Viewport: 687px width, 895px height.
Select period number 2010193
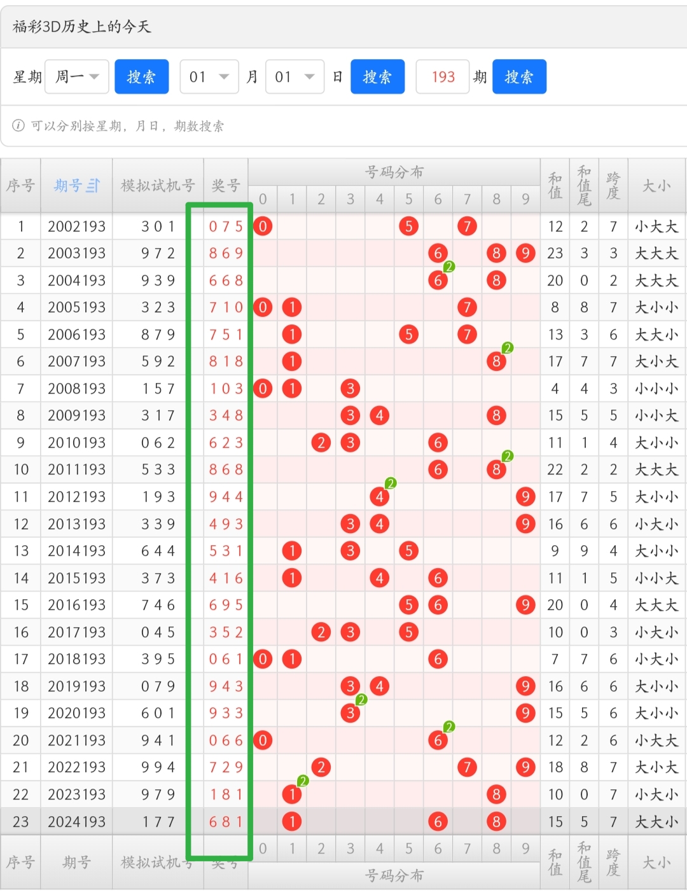pyautogui.click(x=77, y=443)
